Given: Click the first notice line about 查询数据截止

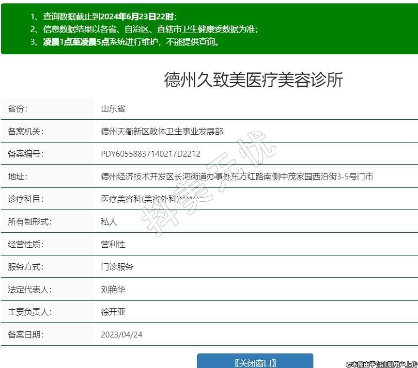Looking at the screenshot, I should pyautogui.click(x=104, y=16).
